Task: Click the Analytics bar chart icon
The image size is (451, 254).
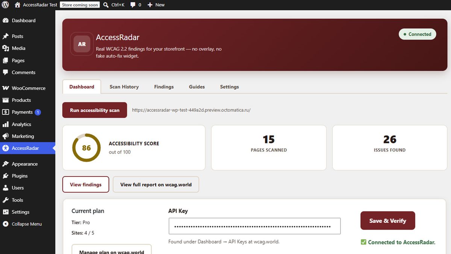Action: tap(5, 124)
